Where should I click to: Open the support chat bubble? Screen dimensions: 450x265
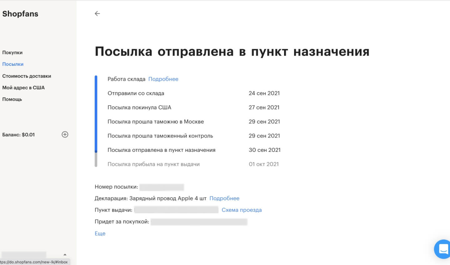pyautogui.click(x=443, y=249)
